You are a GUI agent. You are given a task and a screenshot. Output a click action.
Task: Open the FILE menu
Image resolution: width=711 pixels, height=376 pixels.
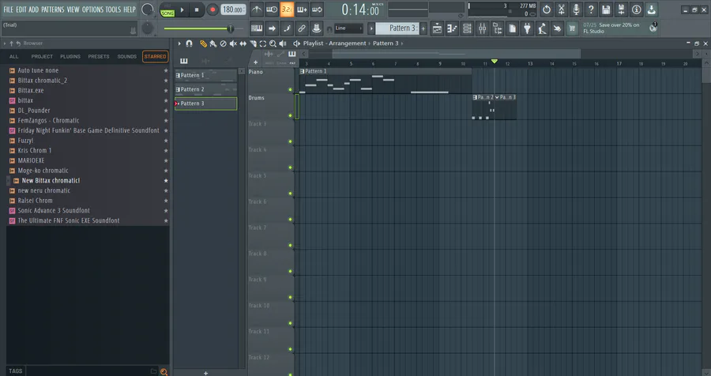click(8, 9)
